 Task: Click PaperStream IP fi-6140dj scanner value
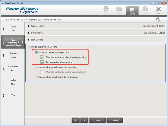pyautogui.click(x=154, y=26)
